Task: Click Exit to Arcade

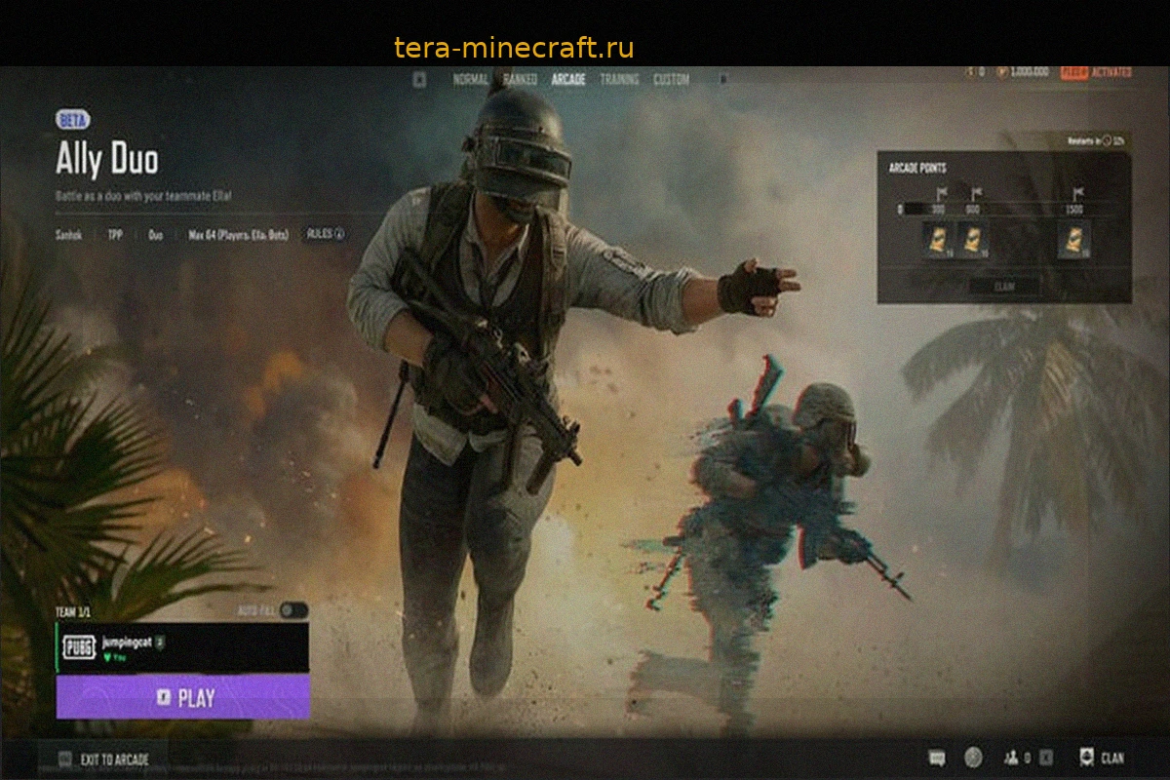Action: point(104,760)
